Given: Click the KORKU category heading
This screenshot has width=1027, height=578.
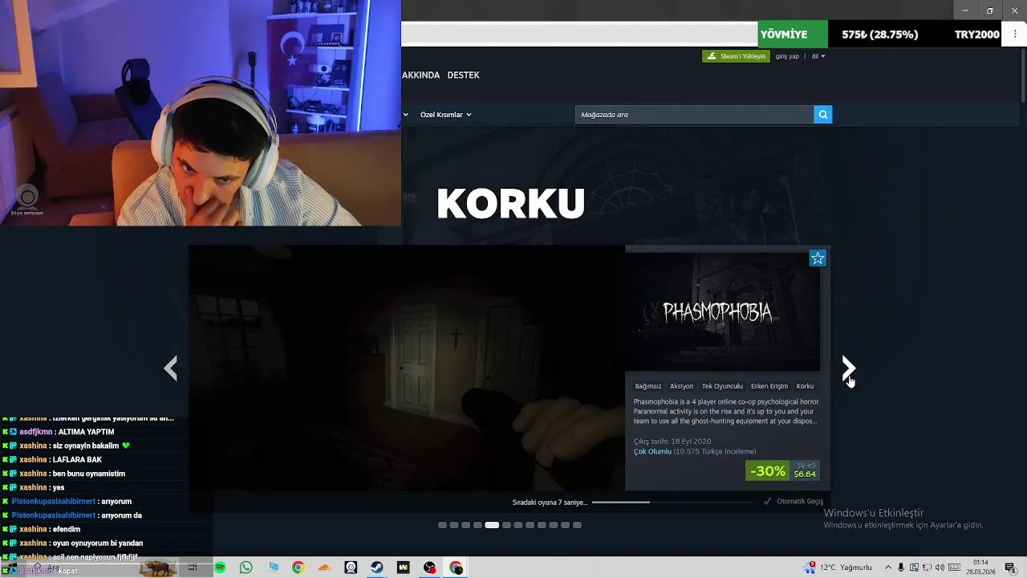Looking at the screenshot, I should coord(511,204).
